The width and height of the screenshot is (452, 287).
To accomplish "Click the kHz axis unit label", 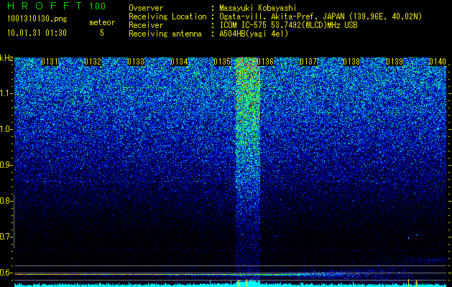I will pyautogui.click(x=6, y=58).
